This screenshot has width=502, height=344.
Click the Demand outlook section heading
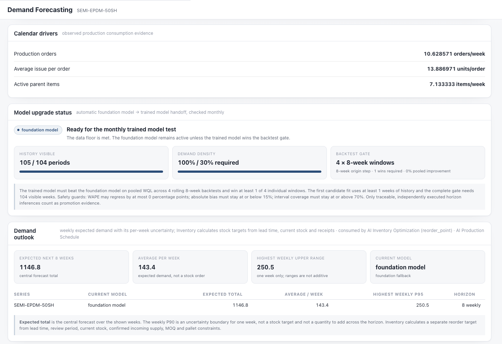pyautogui.click(x=25, y=234)
